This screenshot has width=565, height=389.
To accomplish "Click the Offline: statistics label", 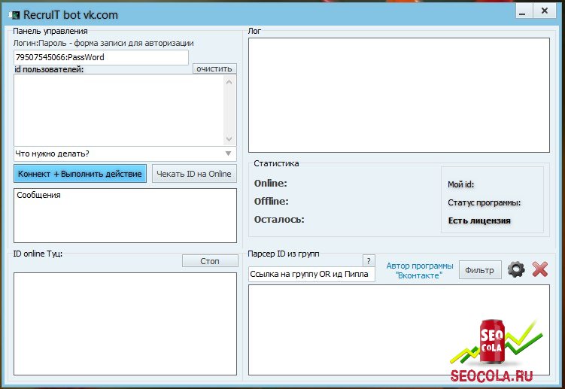I will point(272,201).
